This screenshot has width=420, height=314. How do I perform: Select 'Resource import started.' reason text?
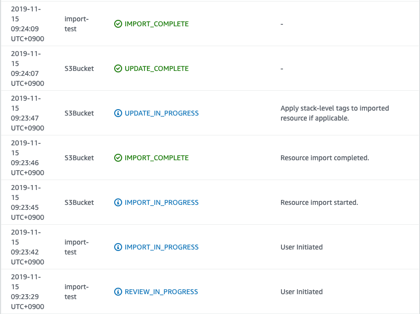click(319, 202)
